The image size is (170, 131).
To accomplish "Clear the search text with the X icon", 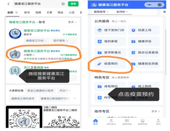I will 63,4.
